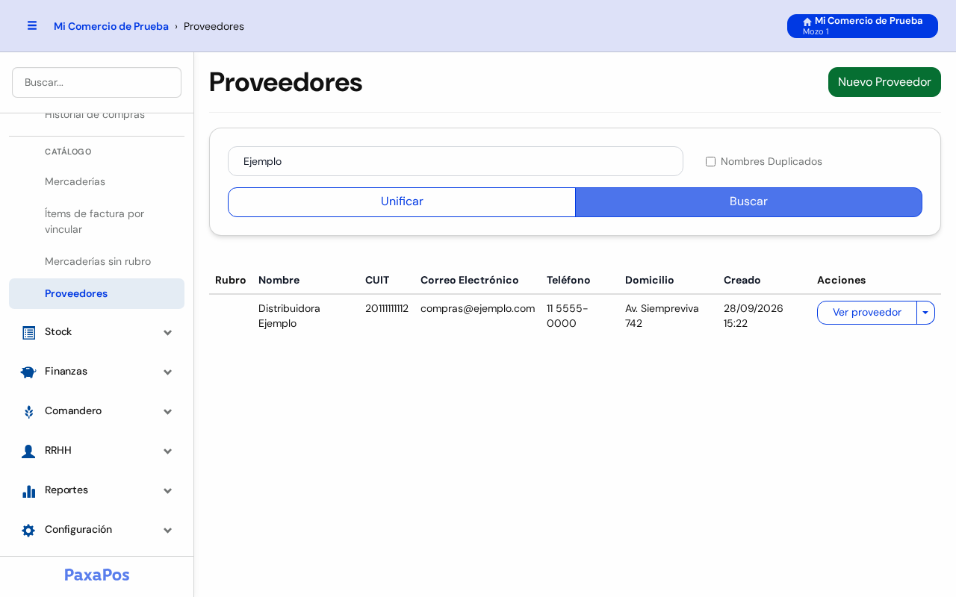This screenshot has width=956, height=597.
Task: Click the Finanzas piggy bank icon
Action: tap(28, 372)
